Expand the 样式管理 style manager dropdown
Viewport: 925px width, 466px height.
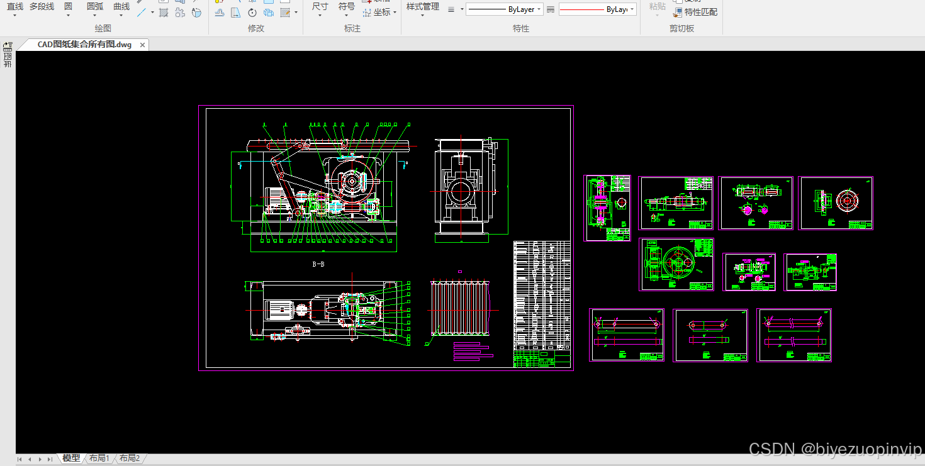[422, 15]
